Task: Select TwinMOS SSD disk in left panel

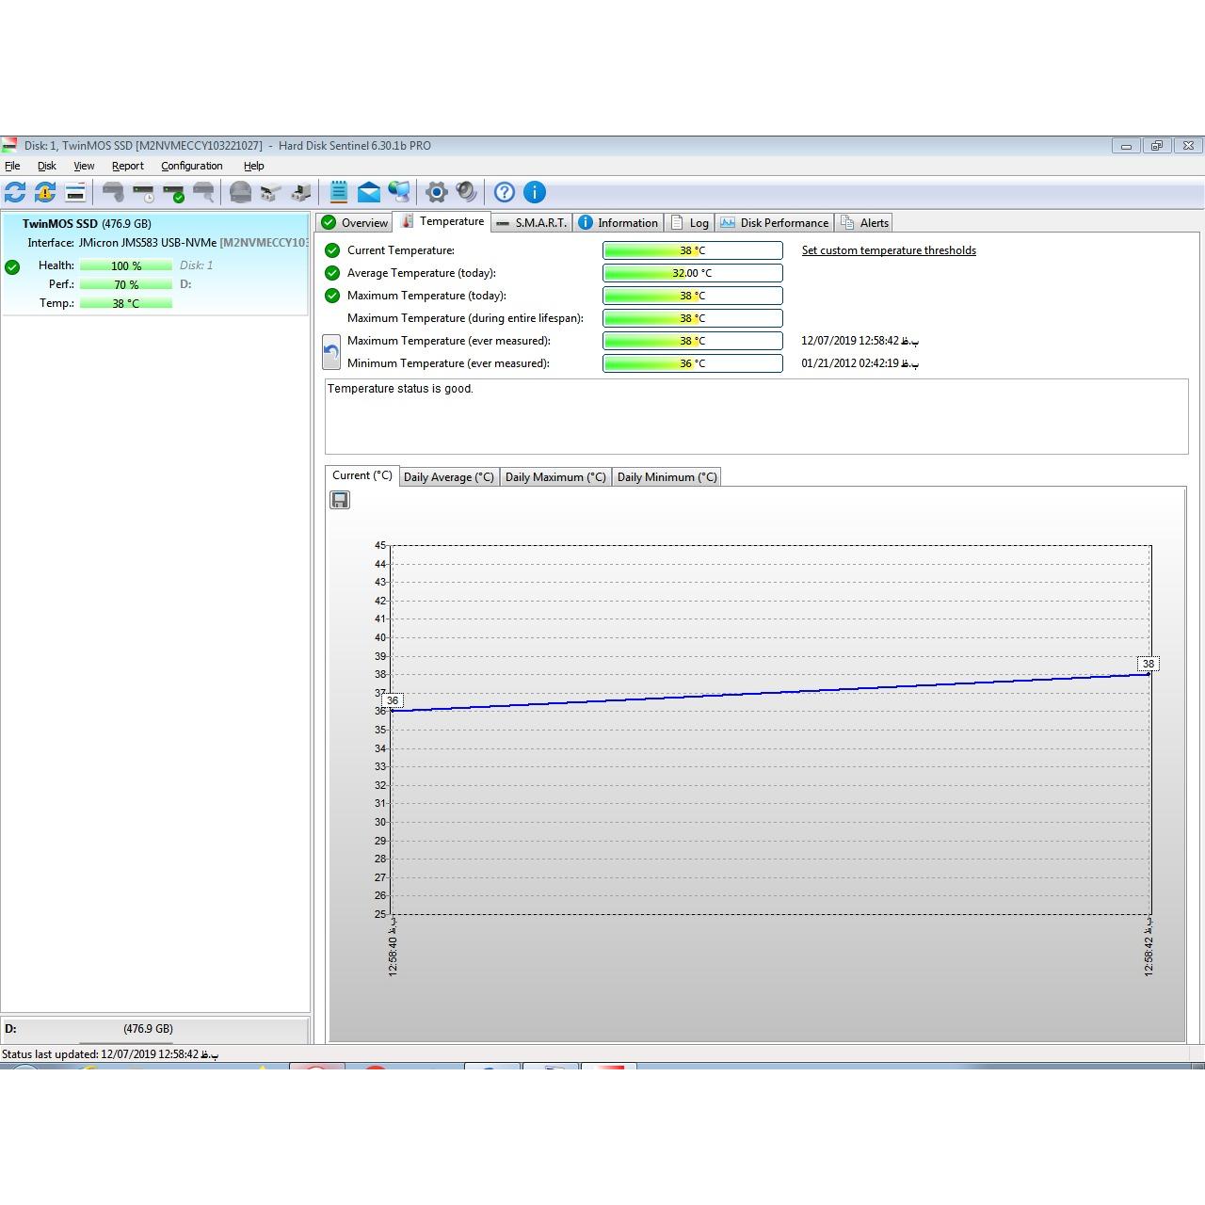Action: tap(87, 224)
